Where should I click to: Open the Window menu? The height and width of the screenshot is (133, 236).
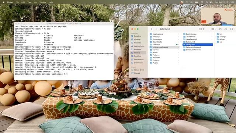click(x=43, y=2)
